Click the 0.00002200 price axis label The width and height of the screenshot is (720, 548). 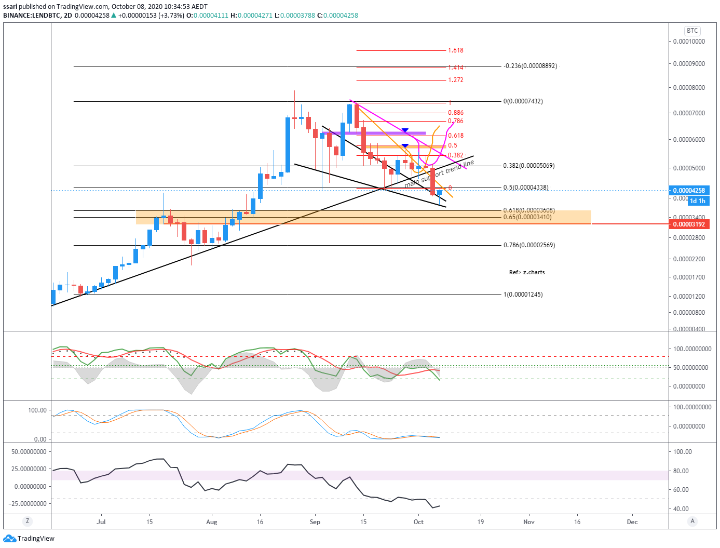[689, 259]
